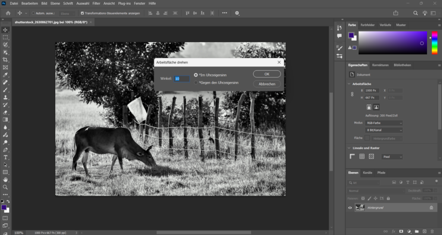Collapse the Lineale und Raster section
Image resolution: width=442 pixels, height=235 pixels.
point(349,148)
